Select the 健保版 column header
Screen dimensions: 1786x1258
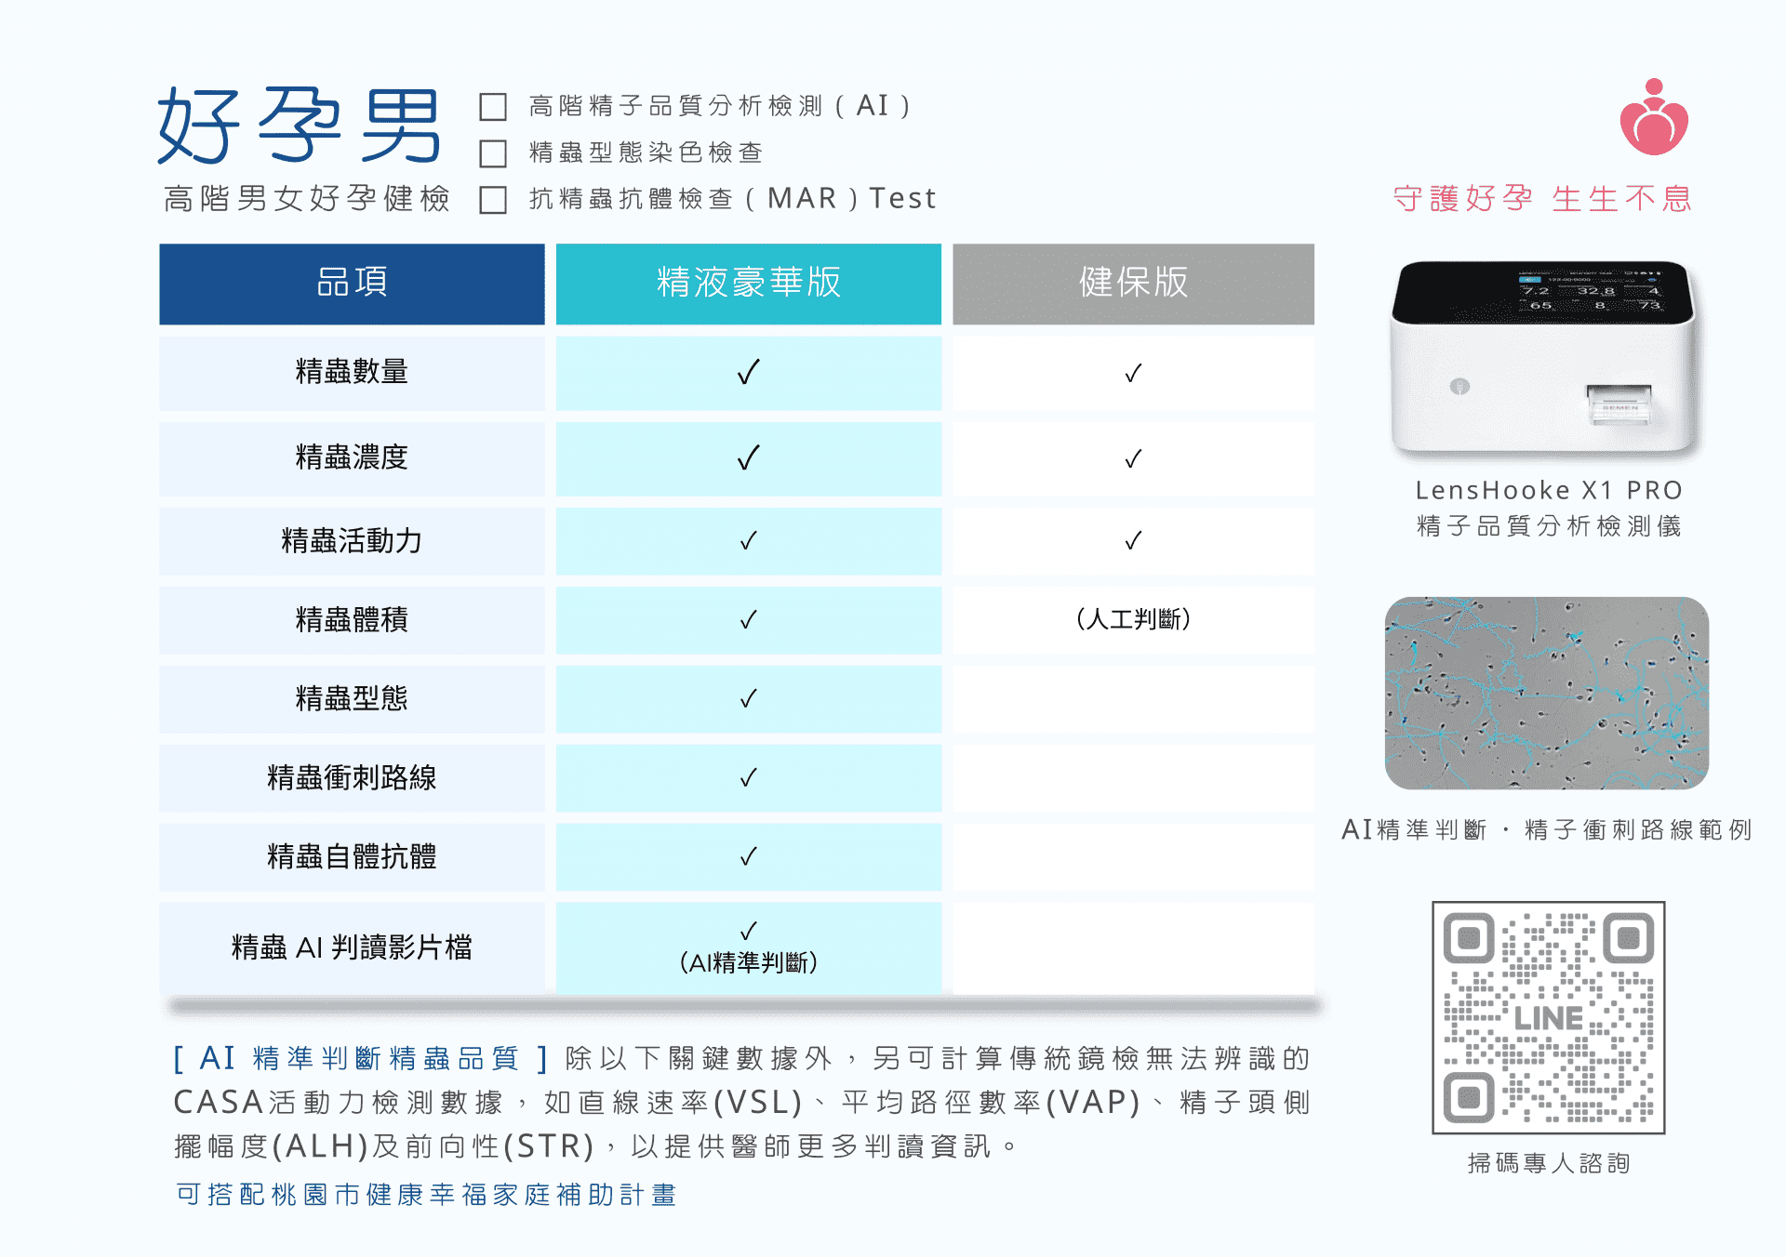pyautogui.click(x=1133, y=284)
